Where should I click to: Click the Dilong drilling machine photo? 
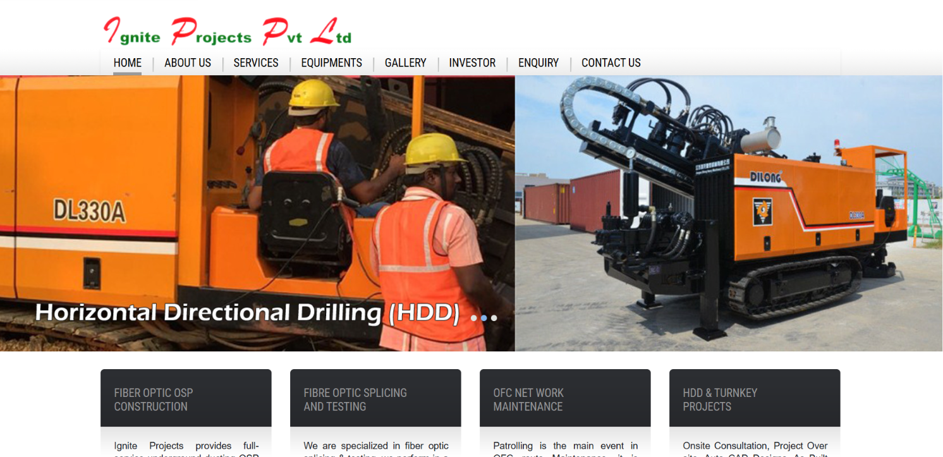pyautogui.click(x=729, y=214)
